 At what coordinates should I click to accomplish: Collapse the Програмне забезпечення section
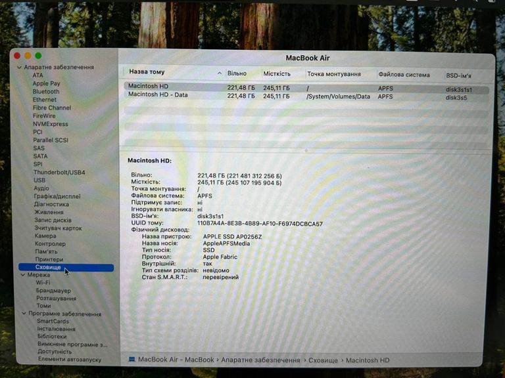pos(24,314)
